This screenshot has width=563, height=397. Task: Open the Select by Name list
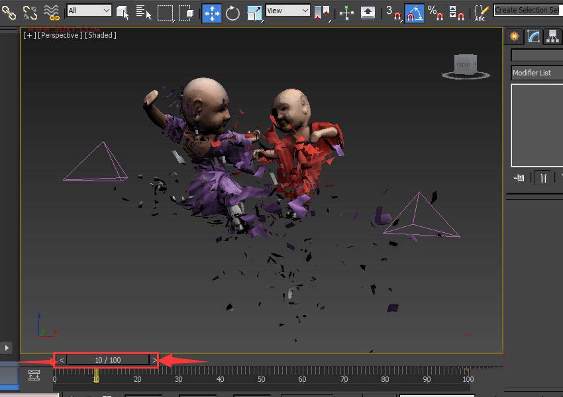[x=144, y=11]
